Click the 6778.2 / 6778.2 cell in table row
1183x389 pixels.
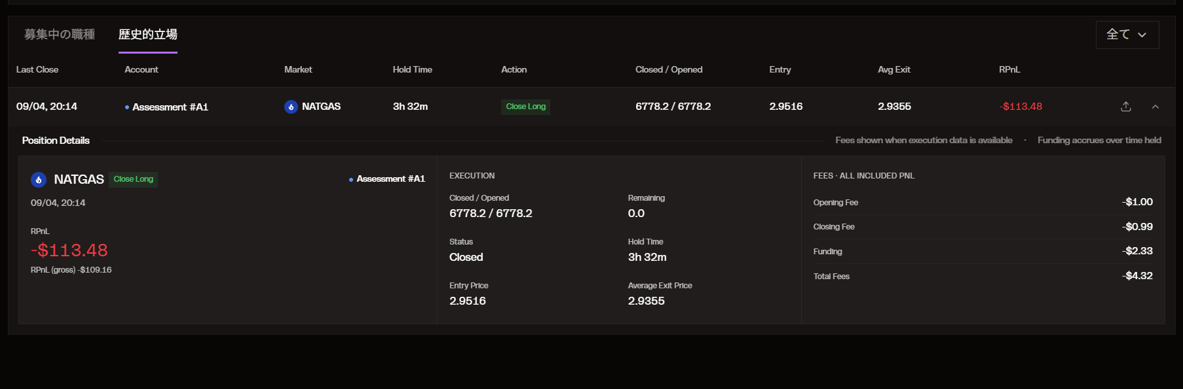[673, 107]
